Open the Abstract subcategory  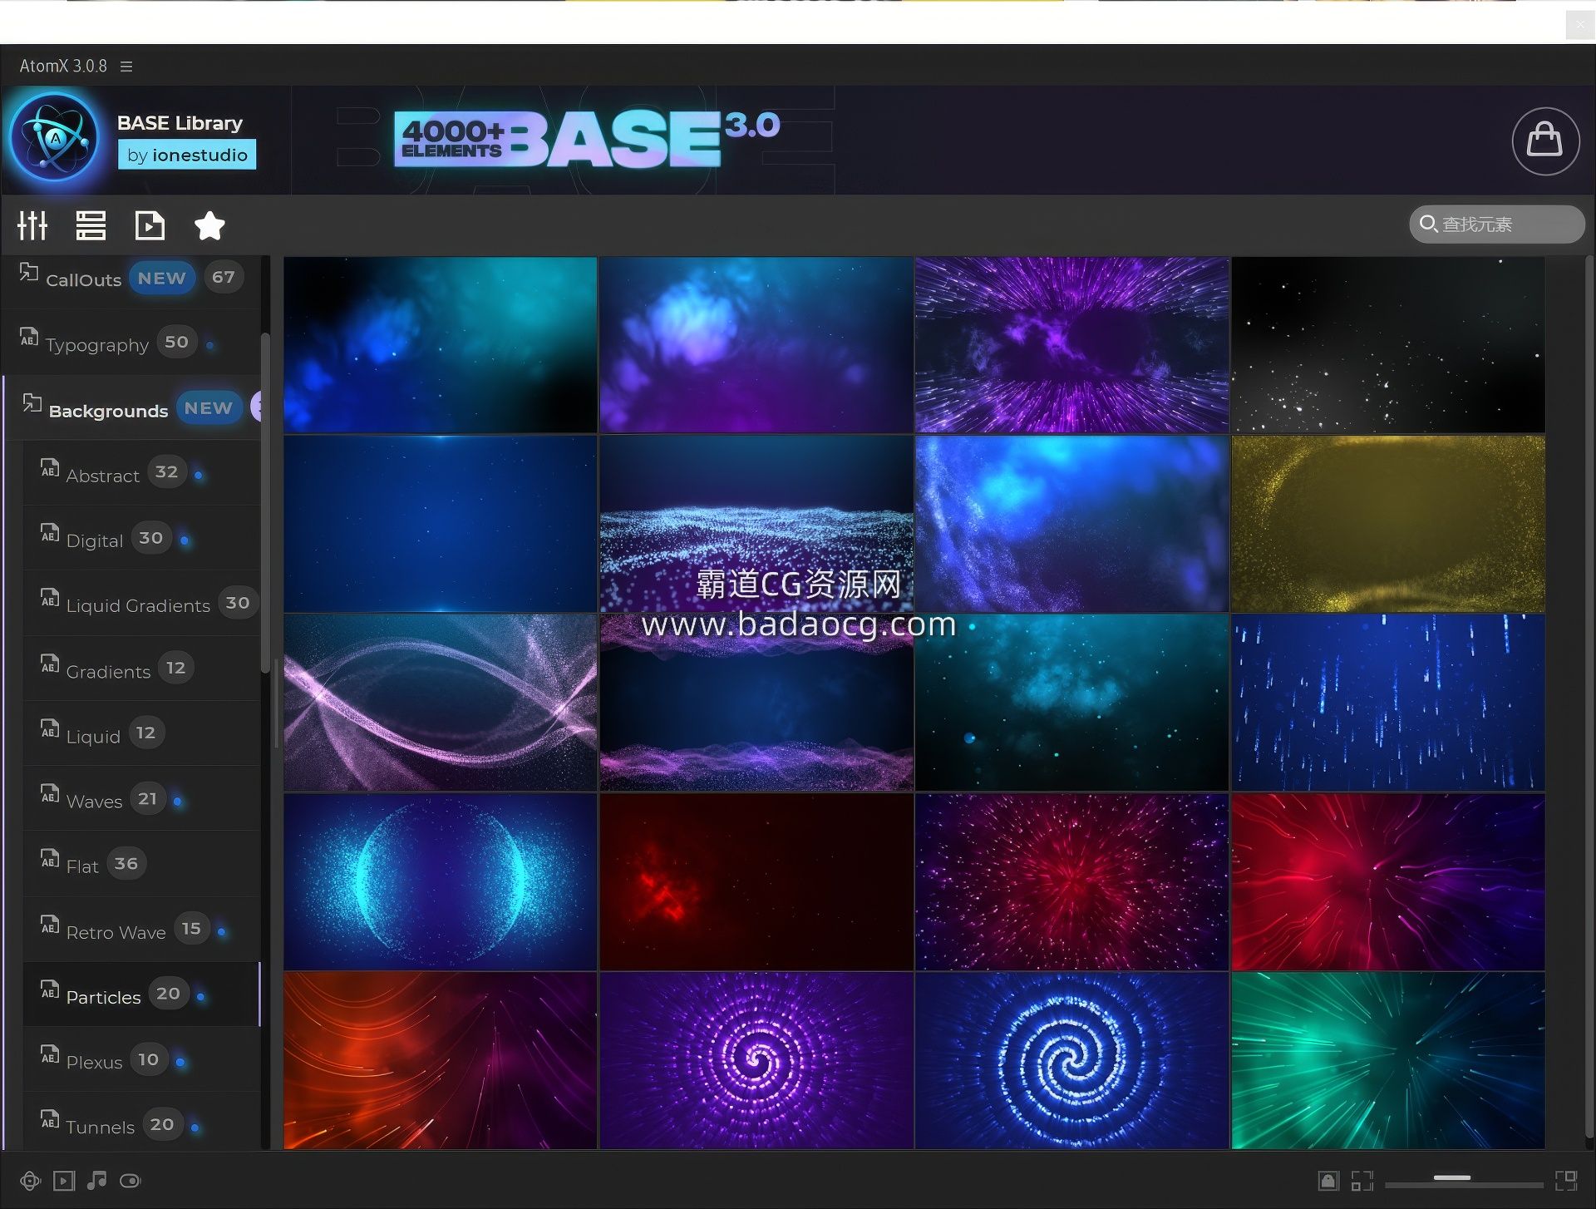[x=141, y=473]
